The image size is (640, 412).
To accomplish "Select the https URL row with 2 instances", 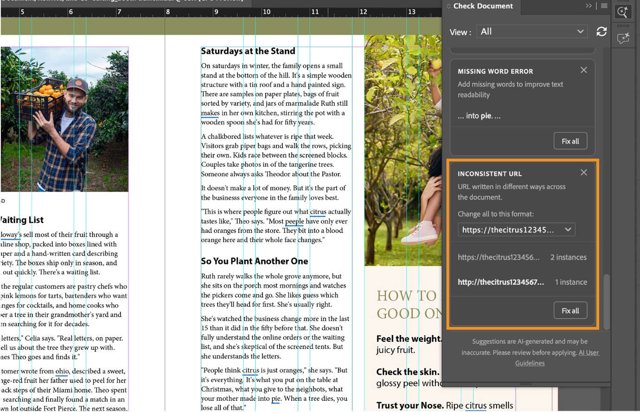I will click(x=522, y=257).
